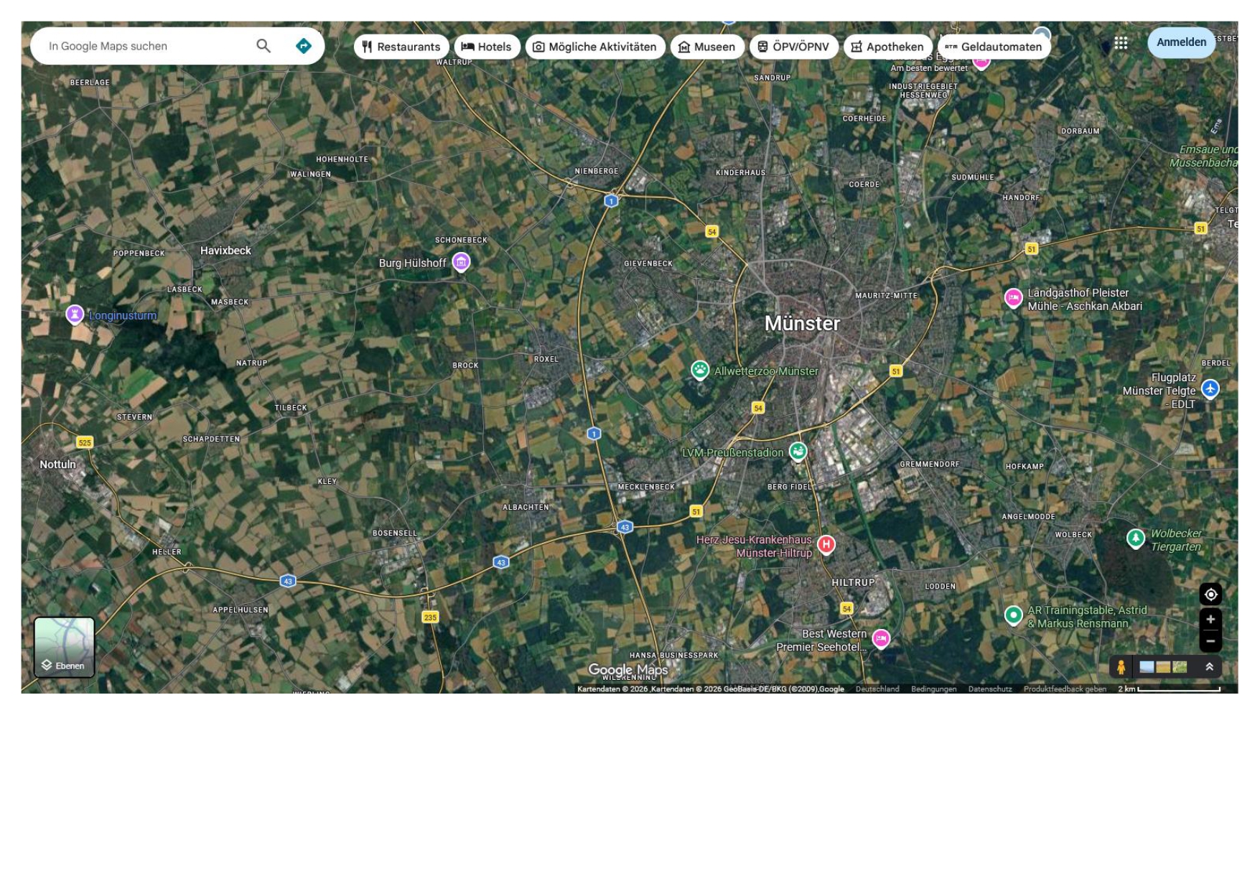
Task: Open the Google apps grid
Action: 1120,43
